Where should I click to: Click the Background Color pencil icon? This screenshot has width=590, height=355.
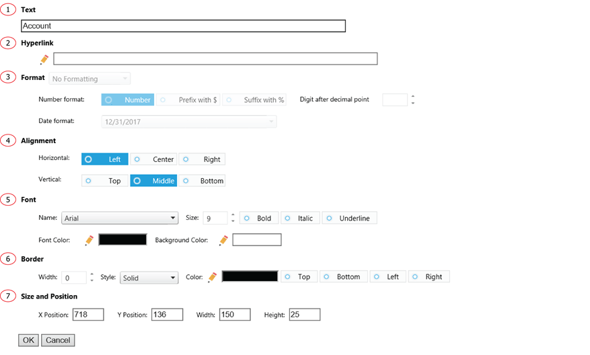point(223,240)
